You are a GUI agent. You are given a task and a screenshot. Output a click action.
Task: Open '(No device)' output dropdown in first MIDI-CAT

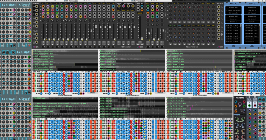tap(234, 19)
